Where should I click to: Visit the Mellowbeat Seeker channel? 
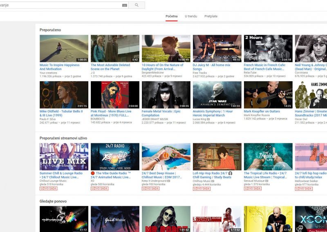point(306,181)
